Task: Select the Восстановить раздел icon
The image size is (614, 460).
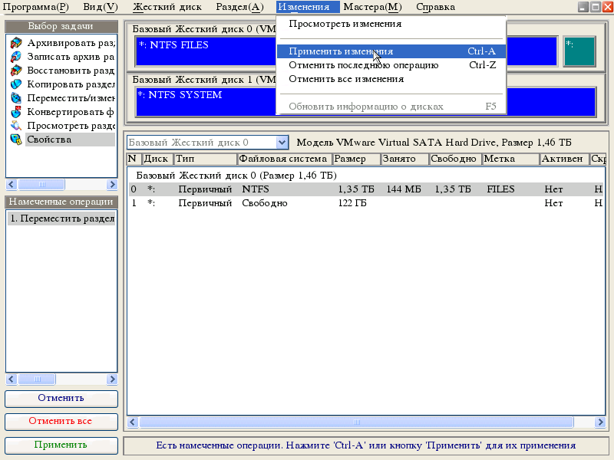Action: [x=15, y=71]
